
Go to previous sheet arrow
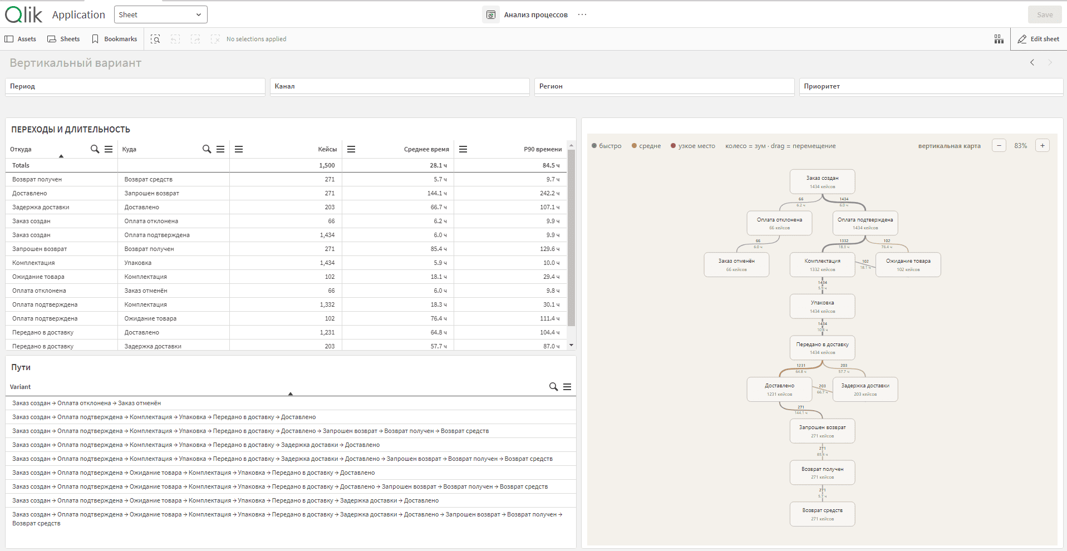[1032, 62]
